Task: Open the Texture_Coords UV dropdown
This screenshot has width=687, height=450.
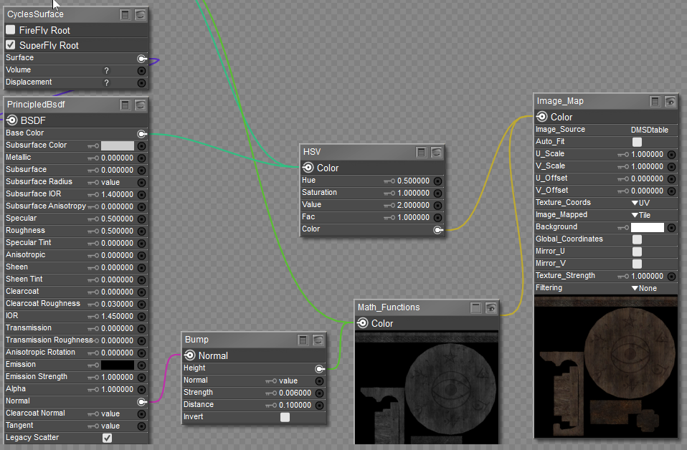Action: pos(640,203)
